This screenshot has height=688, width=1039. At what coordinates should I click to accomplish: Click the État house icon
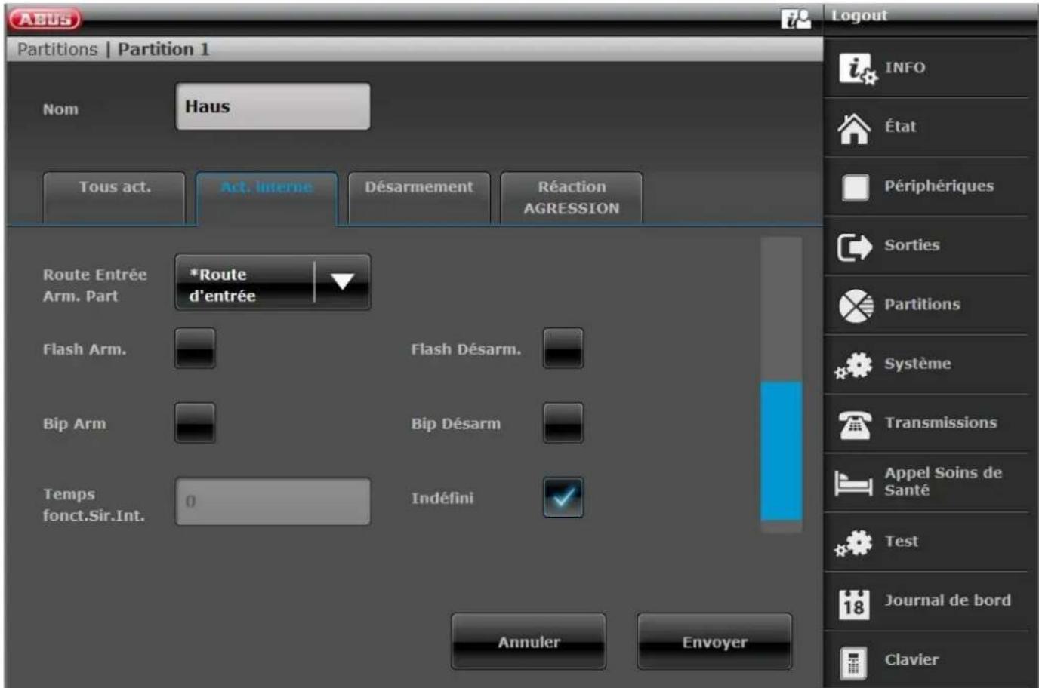click(854, 128)
